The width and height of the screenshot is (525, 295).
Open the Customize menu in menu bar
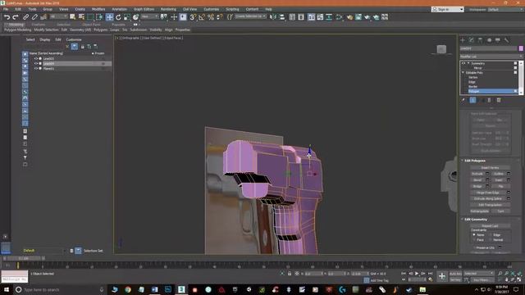tap(212, 9)
